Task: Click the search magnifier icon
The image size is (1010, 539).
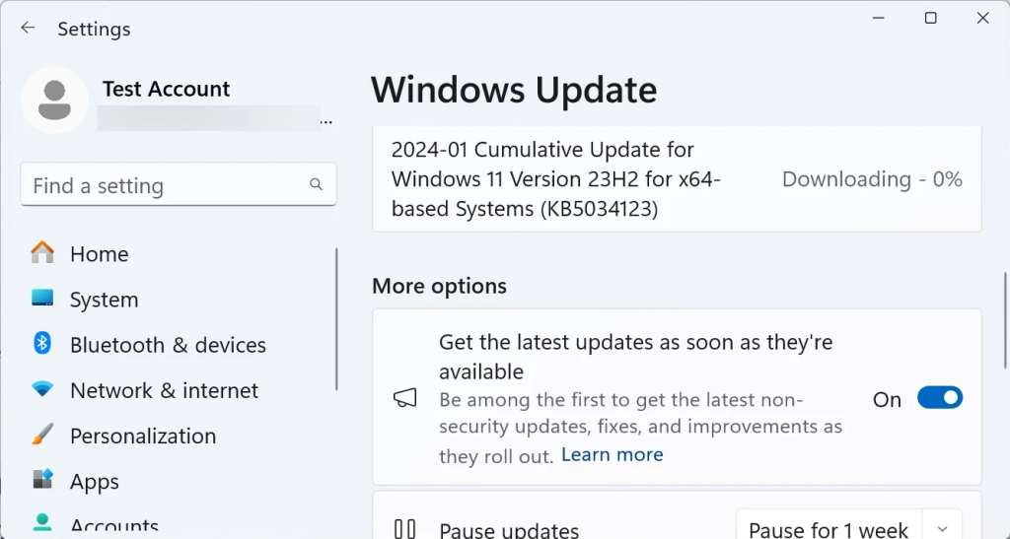Action: (x=316, y=184)
